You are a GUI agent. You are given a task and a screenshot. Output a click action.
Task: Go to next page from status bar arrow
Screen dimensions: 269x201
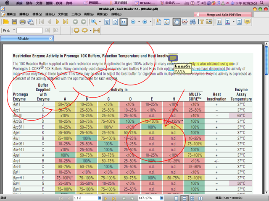[x=105, y=198]
